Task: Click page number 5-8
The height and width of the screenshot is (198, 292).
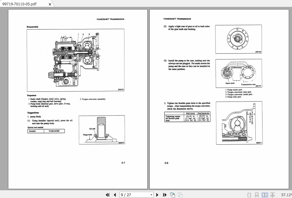Action: tap(166, 163)
